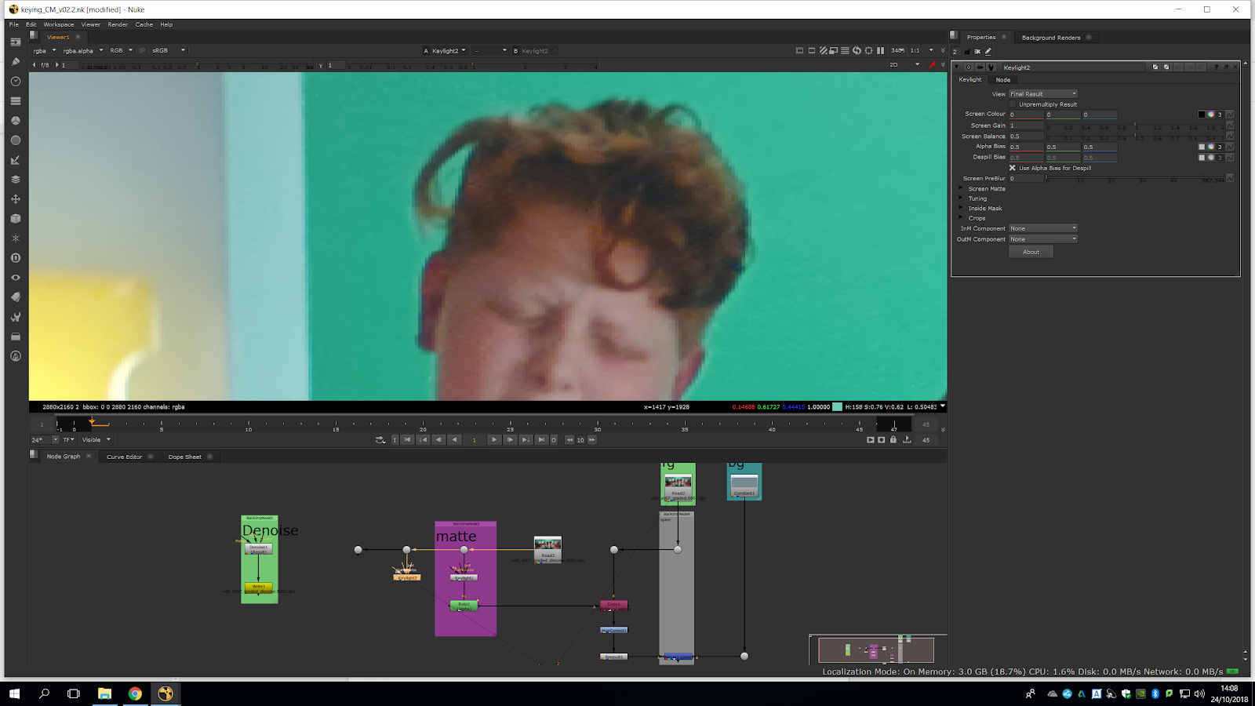Image resolution: width=1255 pixels, height=706 pixels.
Task: Open the Merge nodes layers icon
Action: coord(16,180)
